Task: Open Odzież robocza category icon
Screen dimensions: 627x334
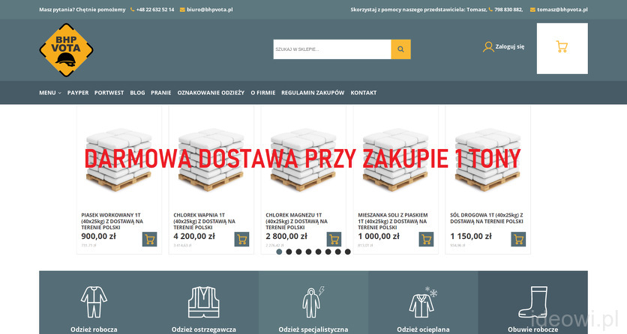Action: click(93, 302)
